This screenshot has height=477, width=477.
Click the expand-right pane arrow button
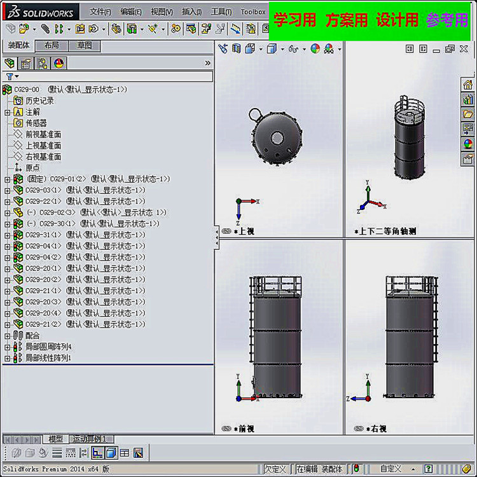pyautogui.click(x=423, y=49)
